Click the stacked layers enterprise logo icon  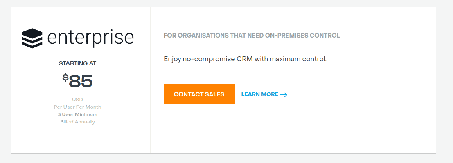(x=32, y=38)
